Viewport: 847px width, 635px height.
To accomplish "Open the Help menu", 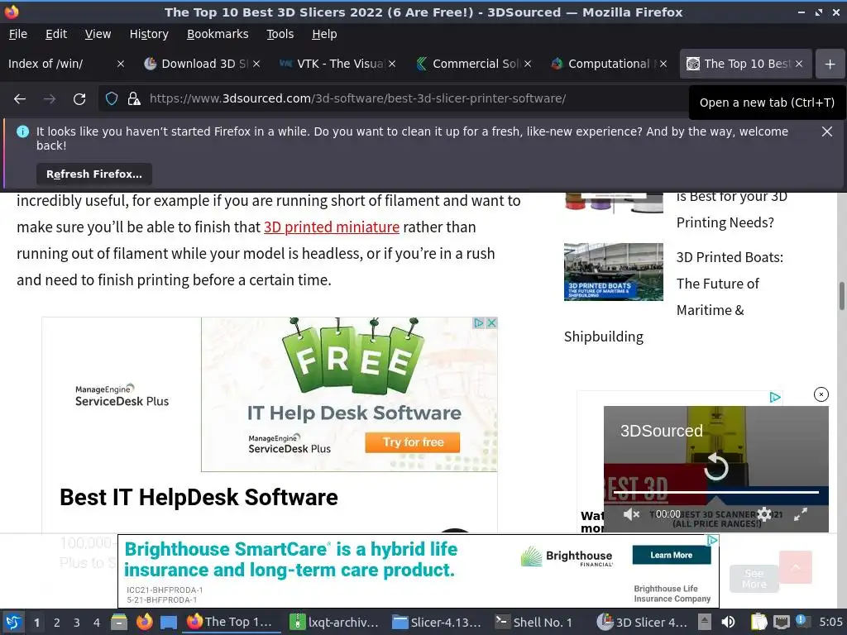I will tap(324, 34).
